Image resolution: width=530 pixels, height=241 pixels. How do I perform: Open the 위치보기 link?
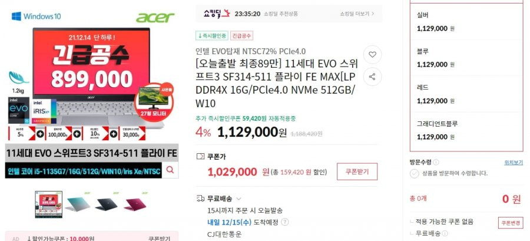[x=514, y=163]
